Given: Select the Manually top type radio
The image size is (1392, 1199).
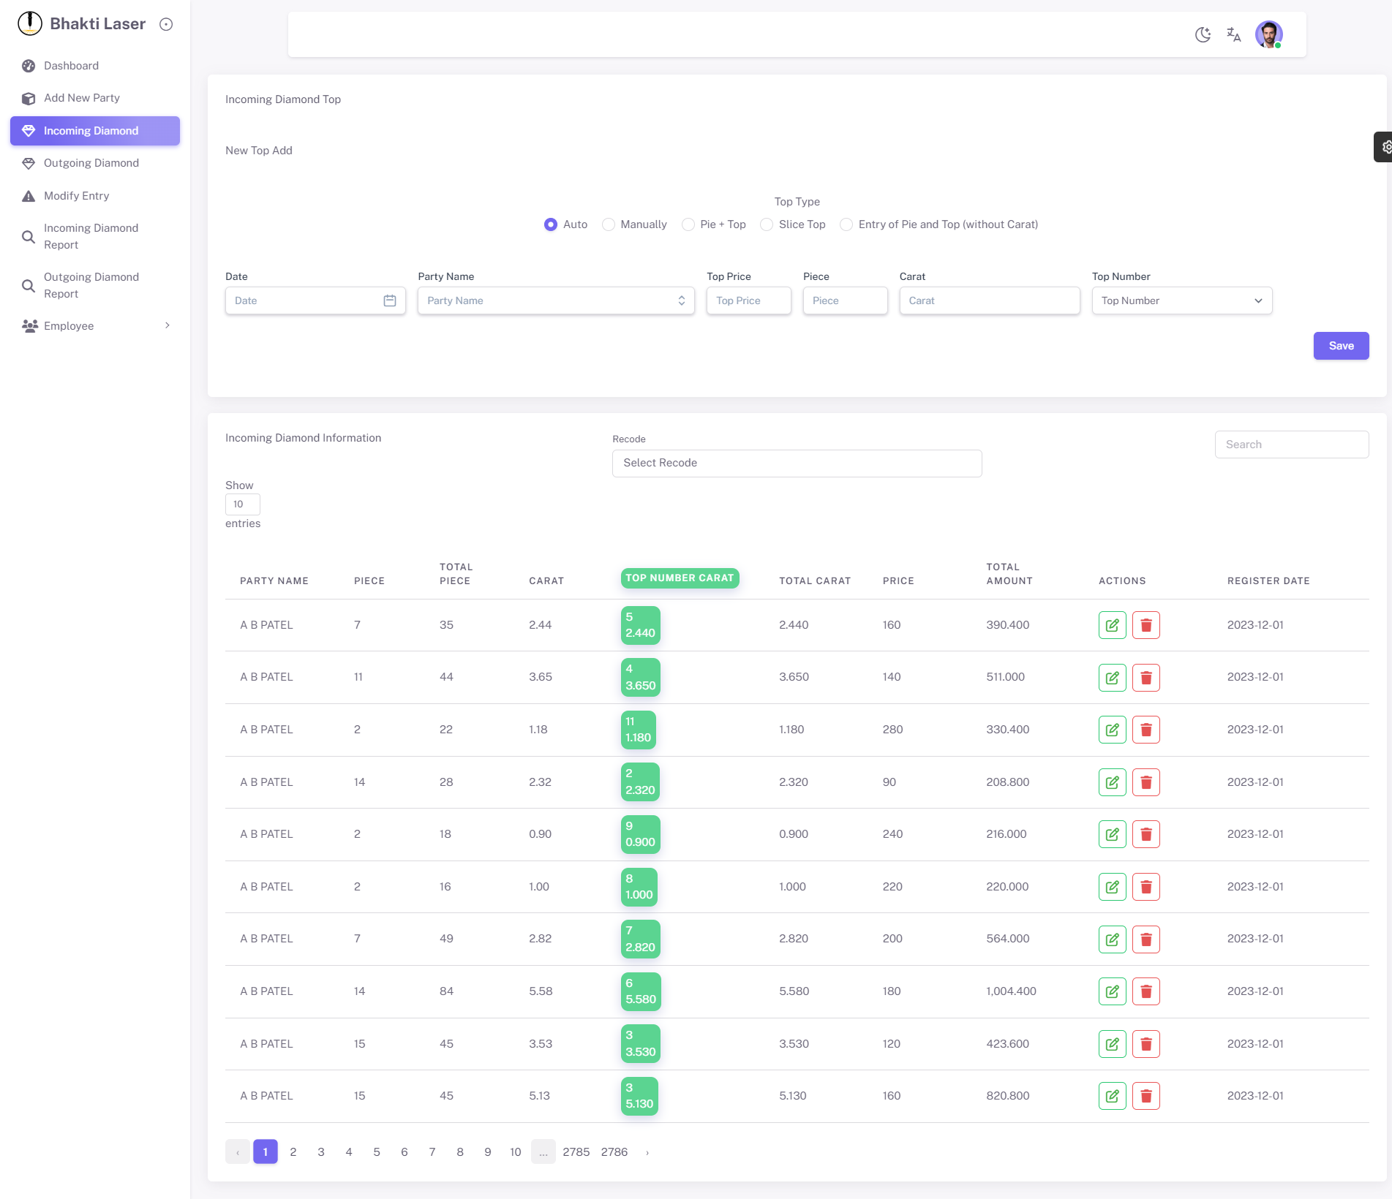Looking at the screenshot, I should 609,224.
